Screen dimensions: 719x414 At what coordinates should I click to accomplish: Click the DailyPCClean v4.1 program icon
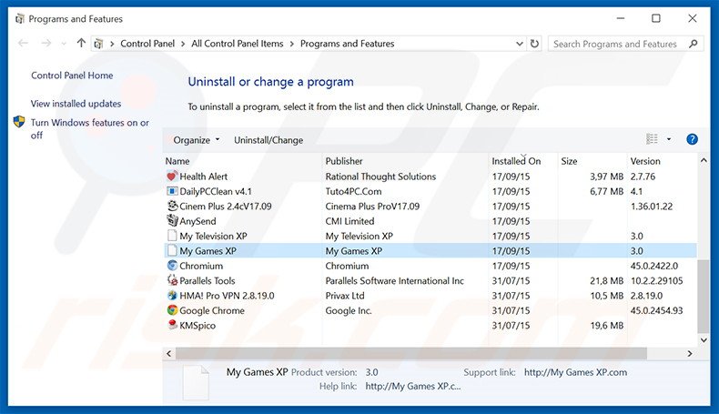[172, 191]
